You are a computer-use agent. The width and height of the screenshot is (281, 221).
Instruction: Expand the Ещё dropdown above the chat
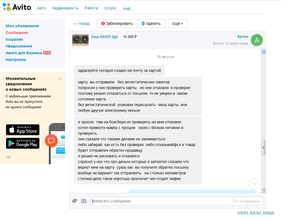(178, 23)
